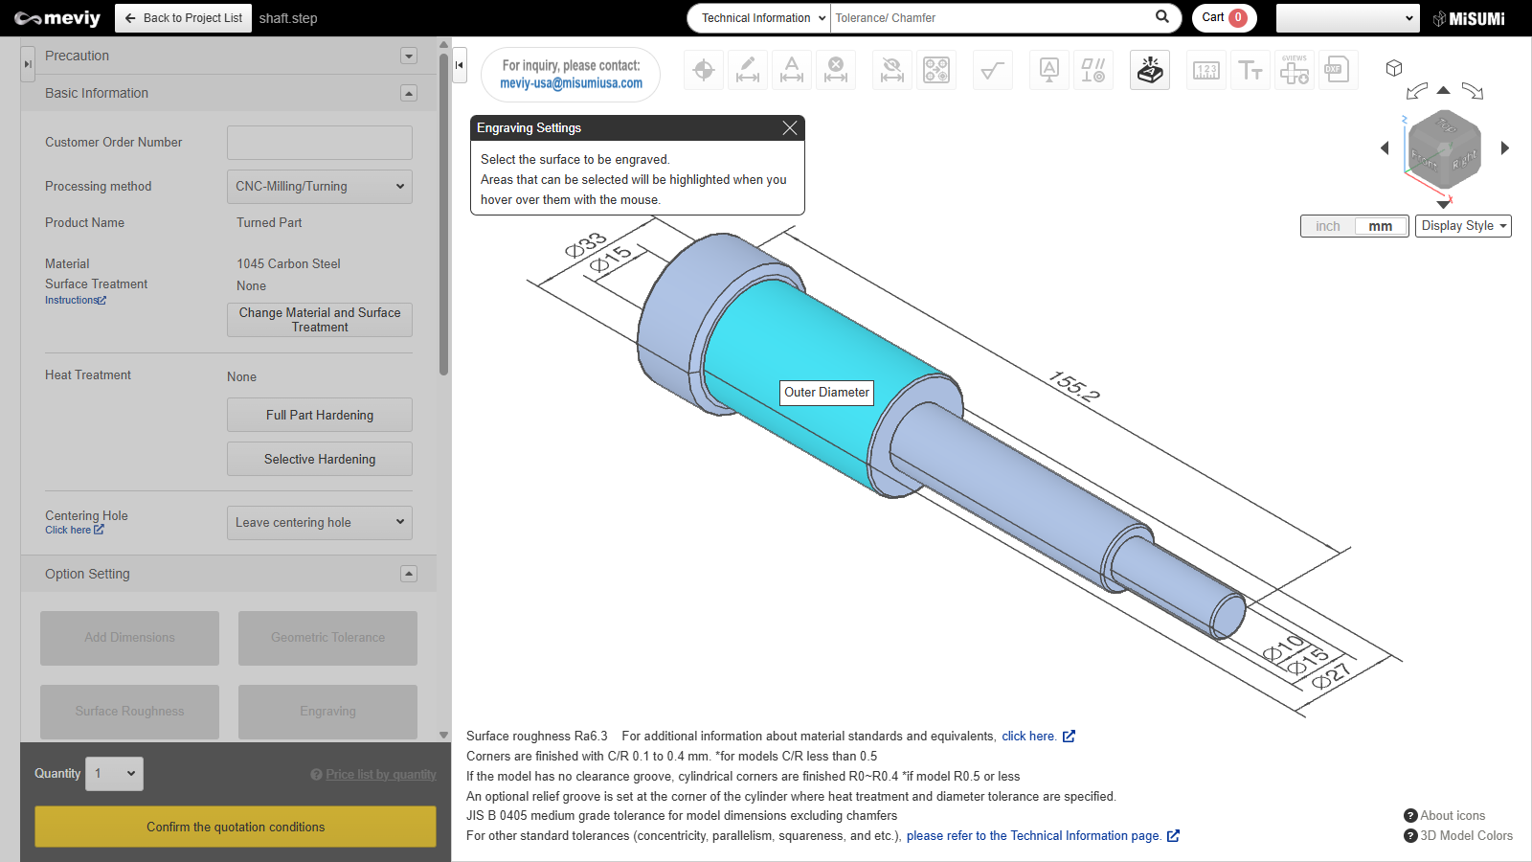Click the isometric home view cube icon
Screen dimensions: 1532x862
[x=1394, y=68]
